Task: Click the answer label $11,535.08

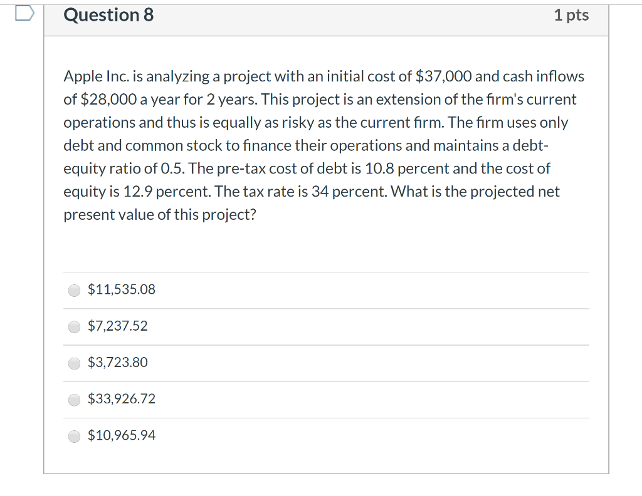Action: click(121, 289)
